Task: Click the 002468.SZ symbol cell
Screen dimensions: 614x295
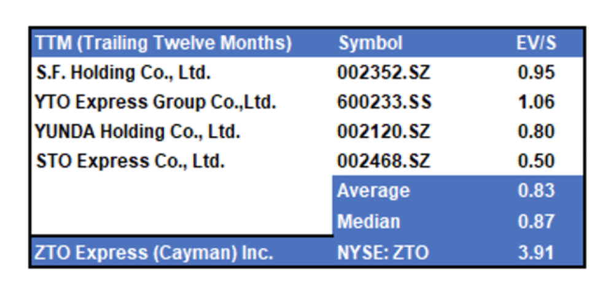Action: coord(384,161)
